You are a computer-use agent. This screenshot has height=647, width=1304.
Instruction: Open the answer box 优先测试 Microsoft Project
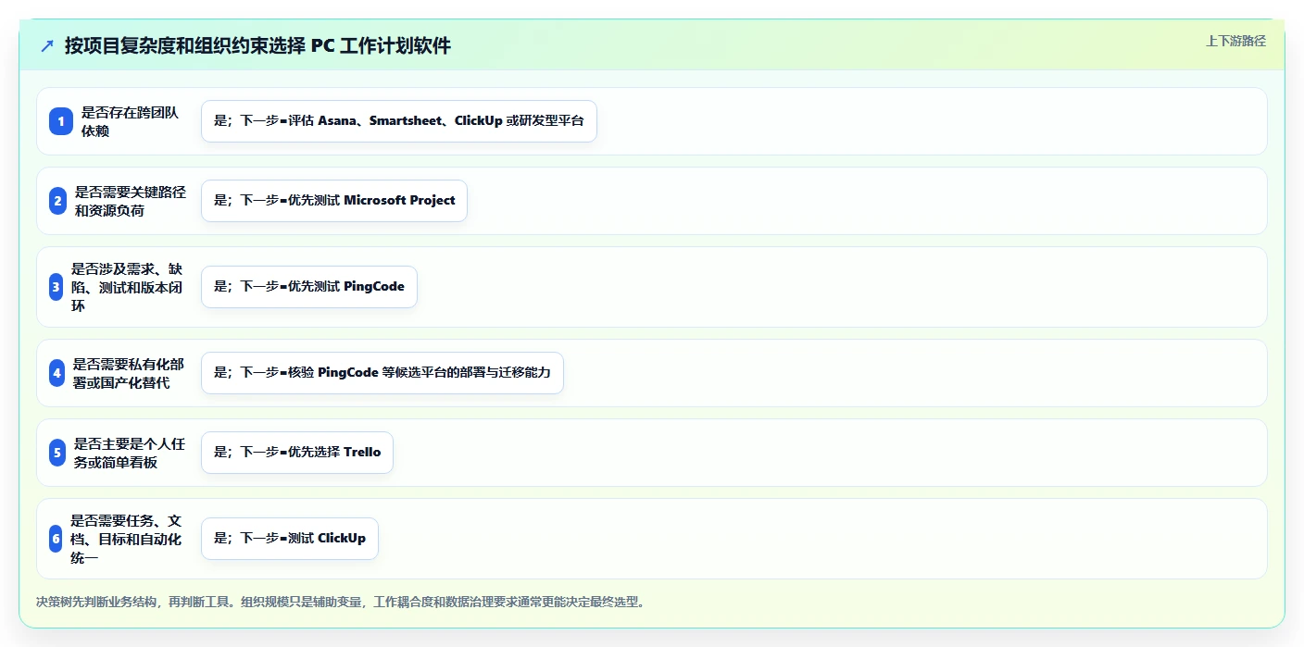[334, 201]
